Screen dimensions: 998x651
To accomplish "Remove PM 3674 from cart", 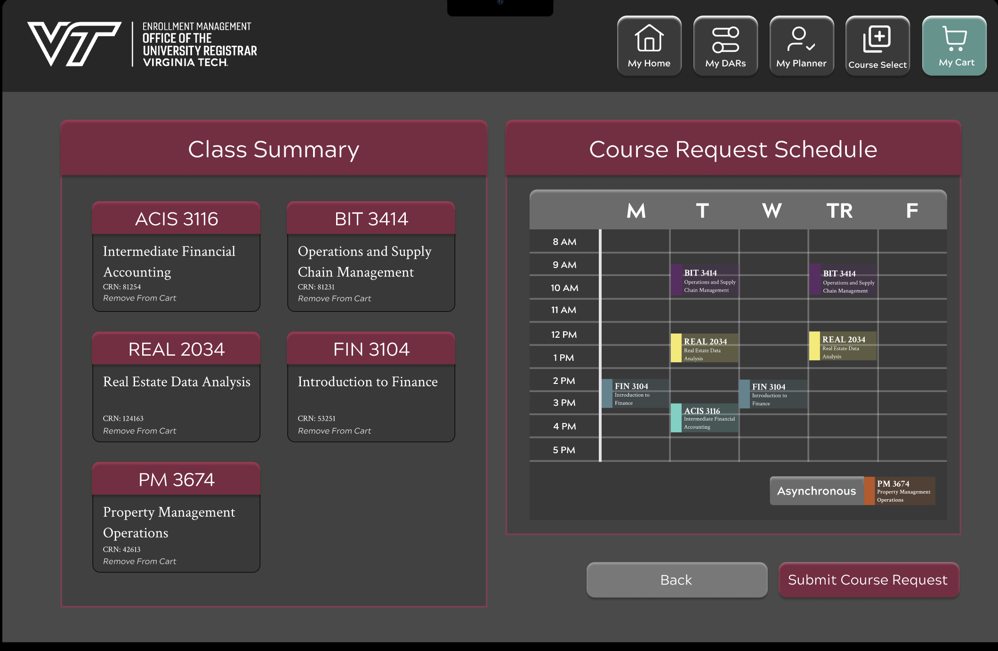I will [139, 561].
